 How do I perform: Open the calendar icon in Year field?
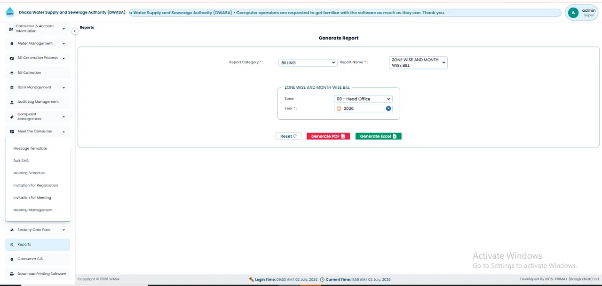339,108
